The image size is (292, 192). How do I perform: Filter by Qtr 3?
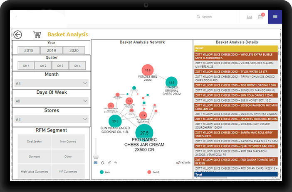tap(60, 66)
